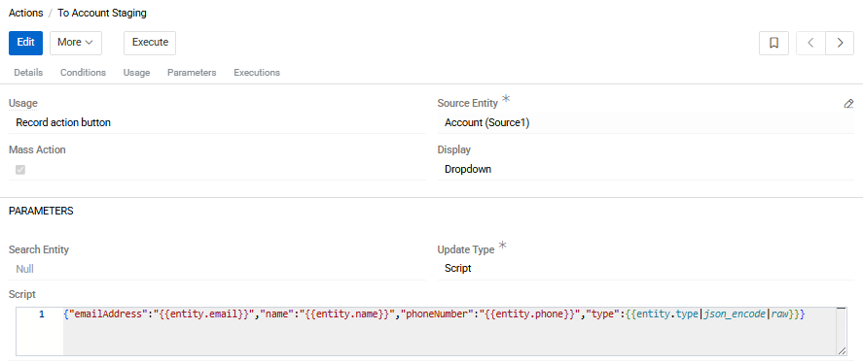Viewport: 863px width, 363px height.
Task: Open Actions breadcrumb link
Action: pos(26,13)
